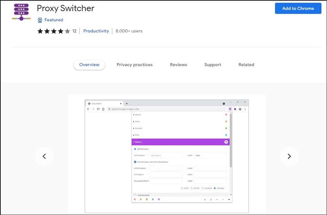This screenshot has height=215, width=327.
Task: Click the profile avatar icon in the preview toolbar
Action: pos(240,109)
